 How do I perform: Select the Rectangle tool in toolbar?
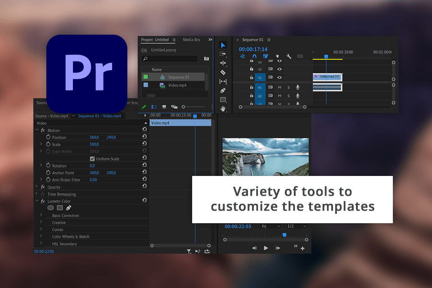tap(223, 99)
